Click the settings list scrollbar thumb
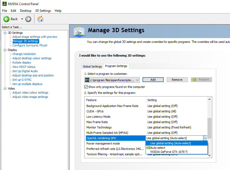 209,128
